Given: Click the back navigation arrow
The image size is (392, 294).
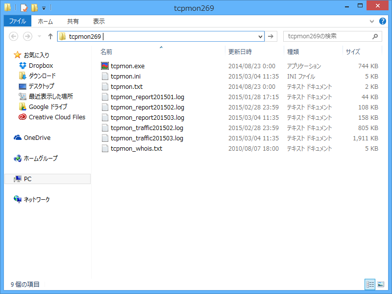Looking at the screenshot, I should [14, 36].
